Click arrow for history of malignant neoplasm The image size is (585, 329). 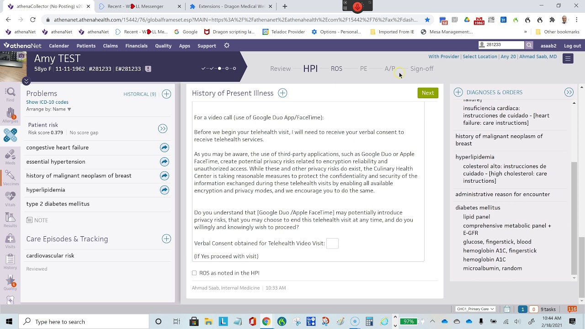coord(165,176)
